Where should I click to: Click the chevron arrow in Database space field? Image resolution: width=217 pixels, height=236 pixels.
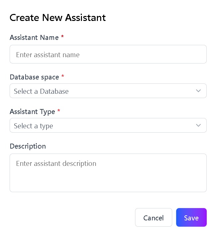point(198,91)
